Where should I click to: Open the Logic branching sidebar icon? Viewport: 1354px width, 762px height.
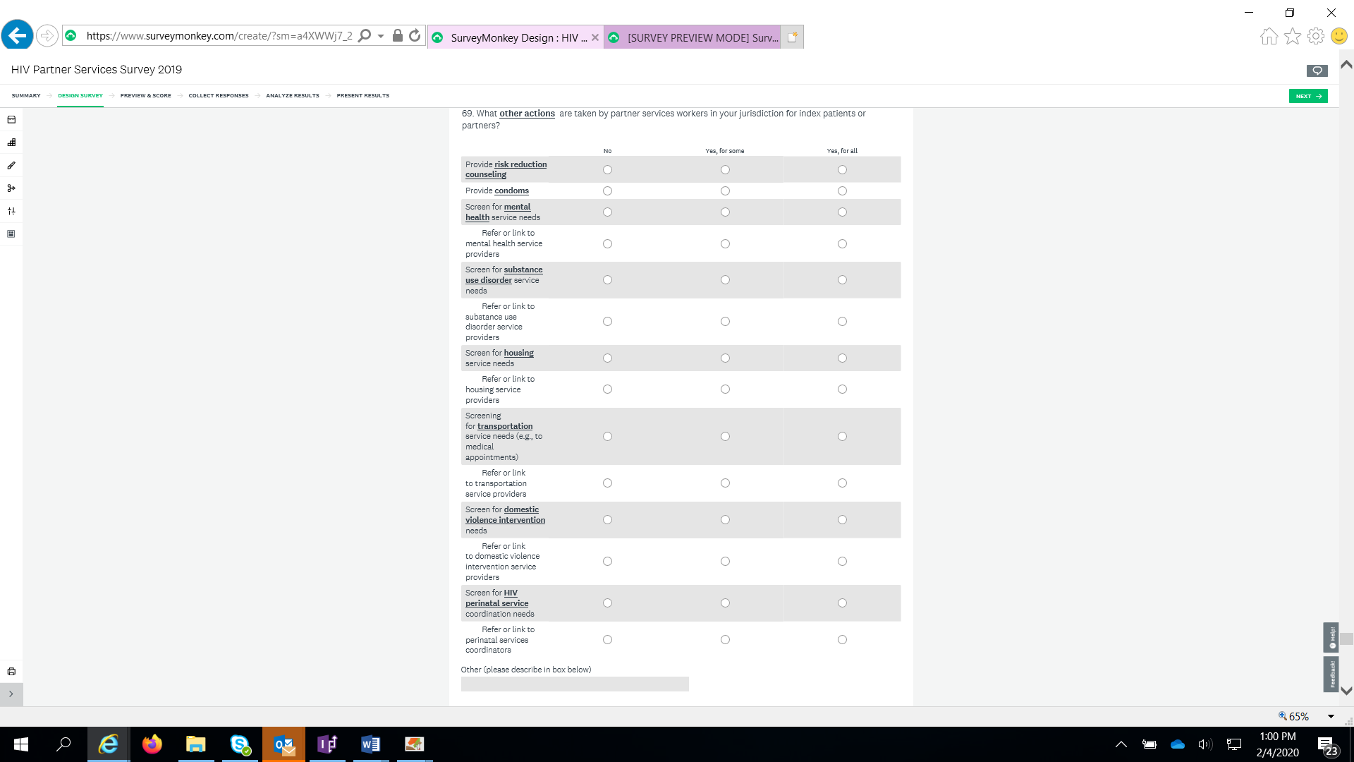(x=11, y=188)
